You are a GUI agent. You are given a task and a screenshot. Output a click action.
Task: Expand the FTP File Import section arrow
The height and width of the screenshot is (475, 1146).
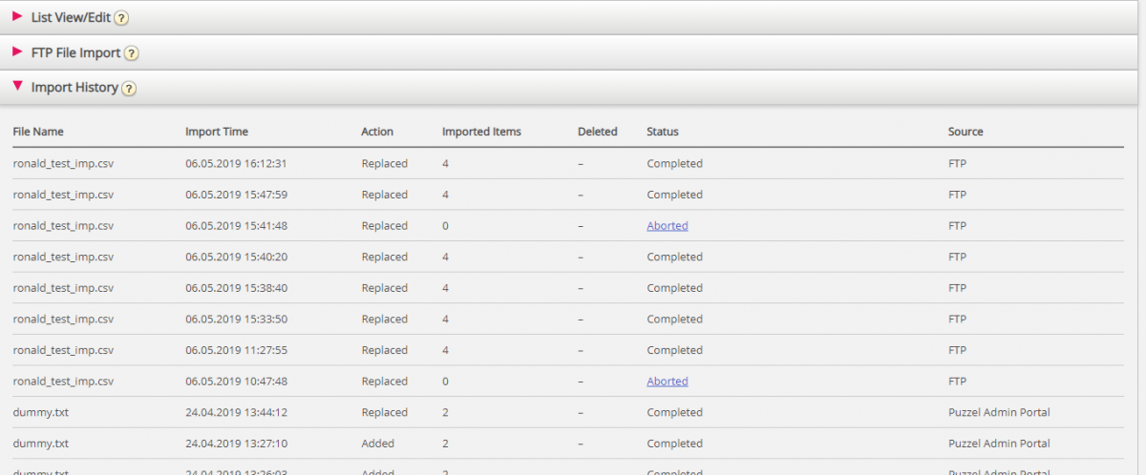tap(17, 52)
